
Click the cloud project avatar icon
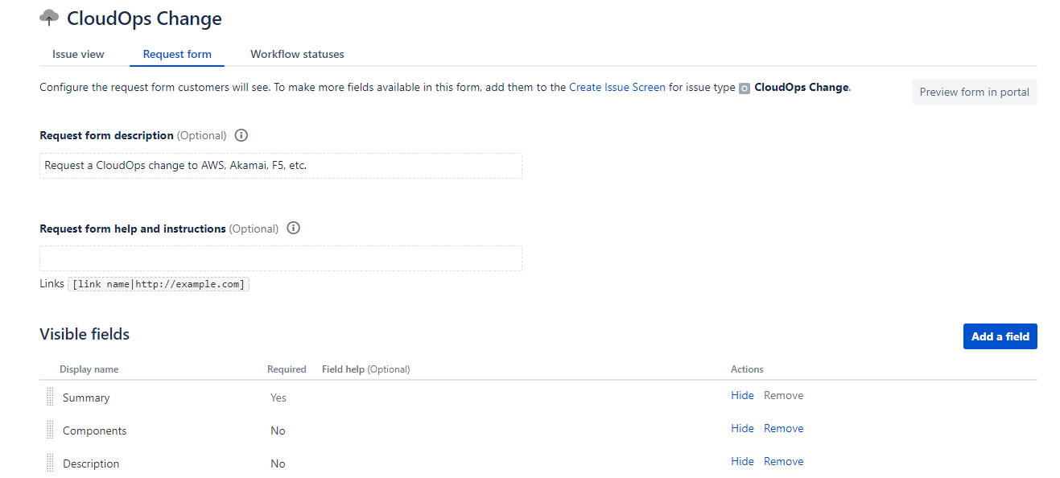48,17
